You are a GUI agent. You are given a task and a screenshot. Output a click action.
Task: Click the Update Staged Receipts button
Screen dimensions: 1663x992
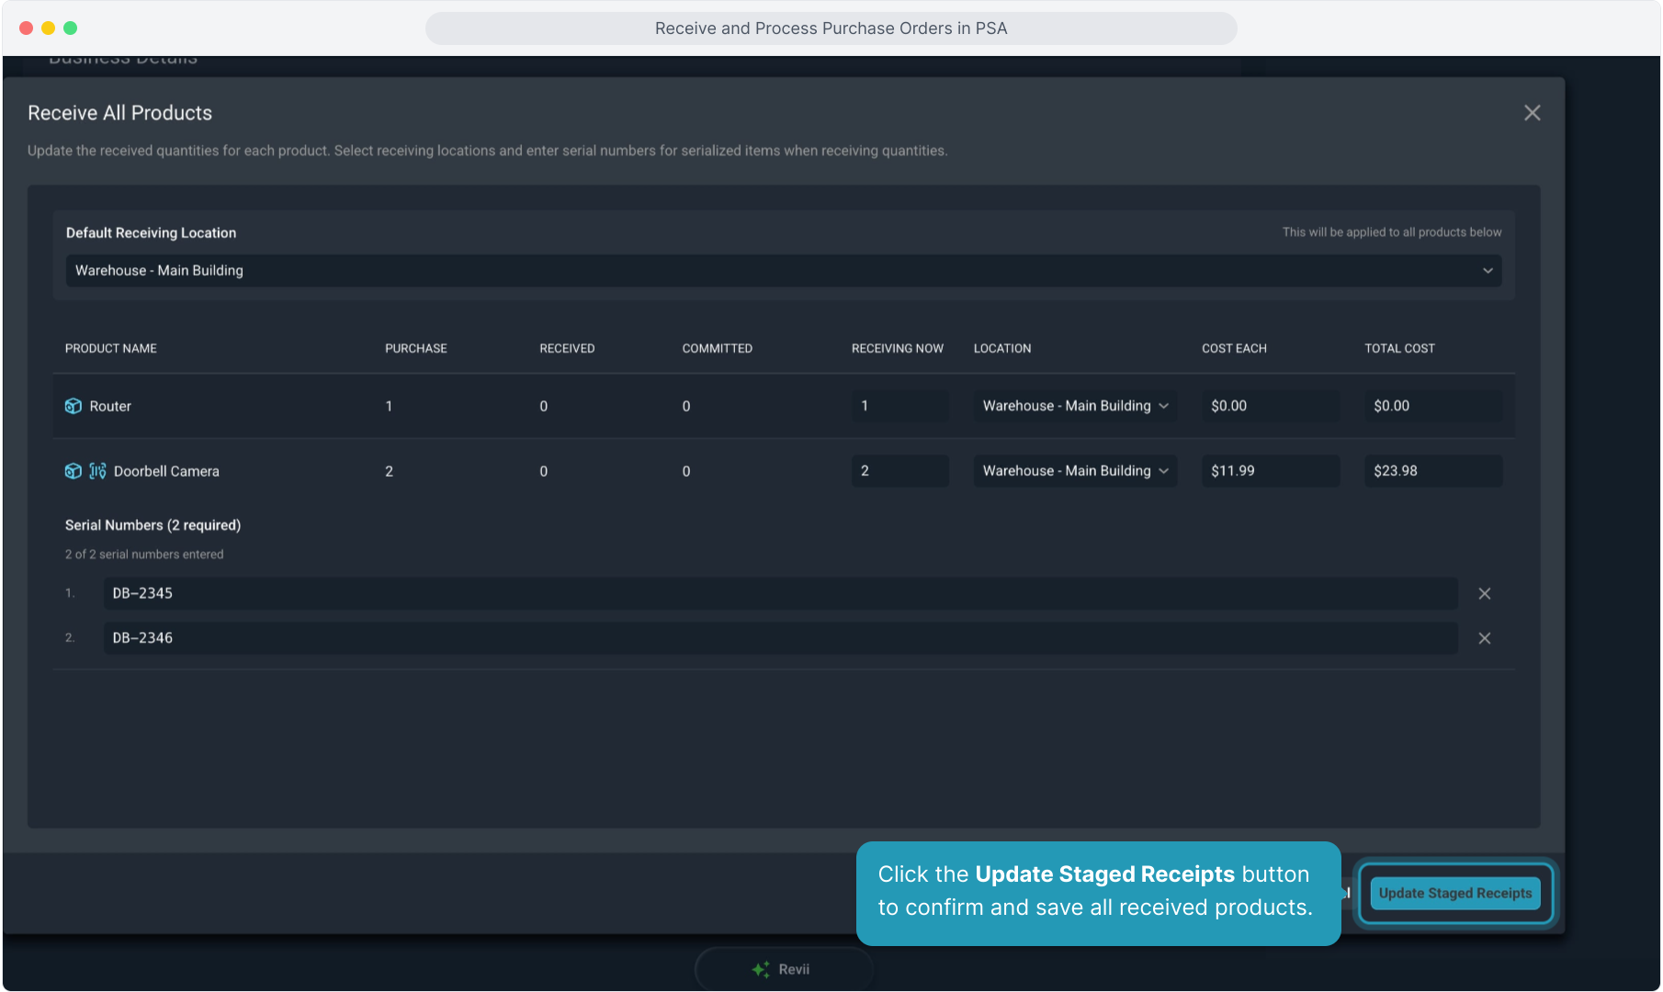tap(1454, 893)
